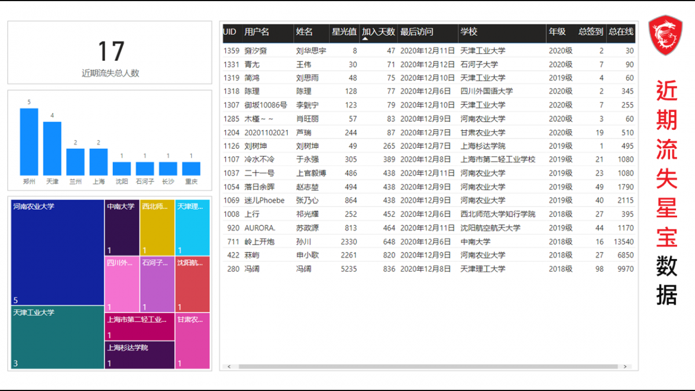Click username AURORA.

[259, 228]
